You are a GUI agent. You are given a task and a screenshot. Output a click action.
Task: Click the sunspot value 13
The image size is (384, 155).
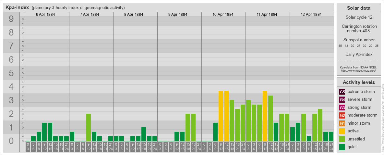pyautogui.click(x=346, y=46)
